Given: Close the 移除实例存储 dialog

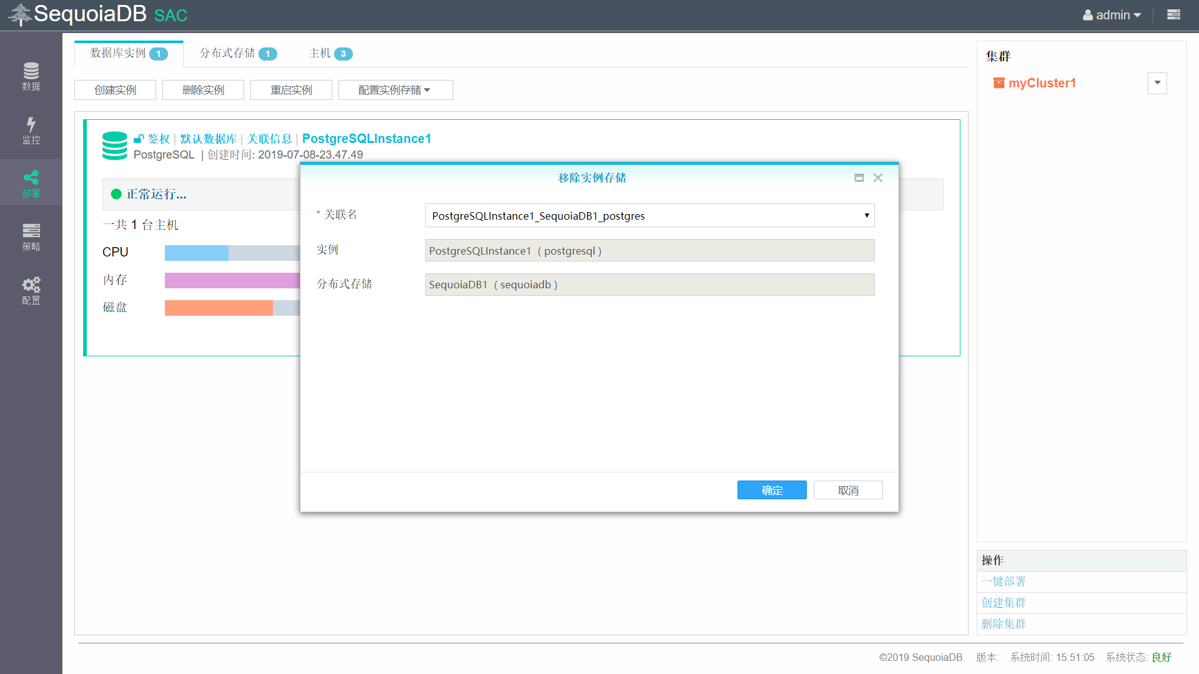Looking at the screenshot, I should (877, 178).
